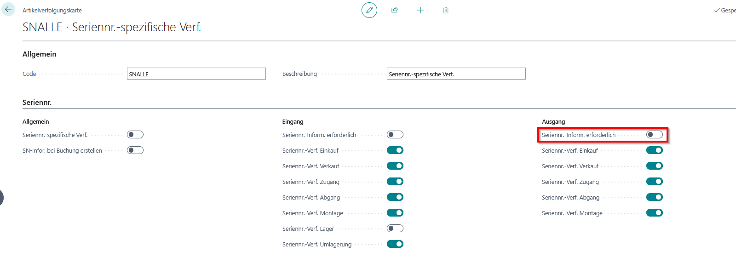Toggle Seriennr.-spezifische Verf. switch
The width and height of the screenshot is (736, 263).
coord(135,135)
